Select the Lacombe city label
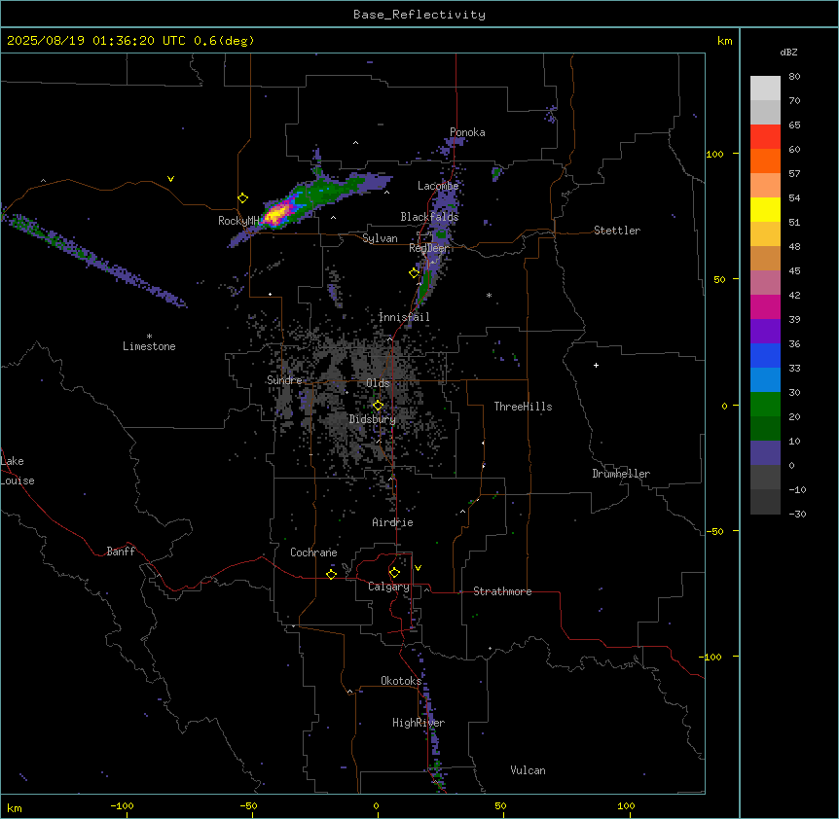This screenshot has width=839, height=819. tap(438, 186)
